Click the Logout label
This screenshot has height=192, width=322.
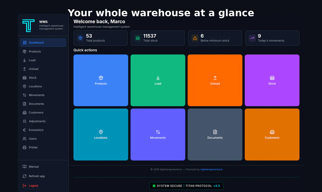tap(33, 186)
